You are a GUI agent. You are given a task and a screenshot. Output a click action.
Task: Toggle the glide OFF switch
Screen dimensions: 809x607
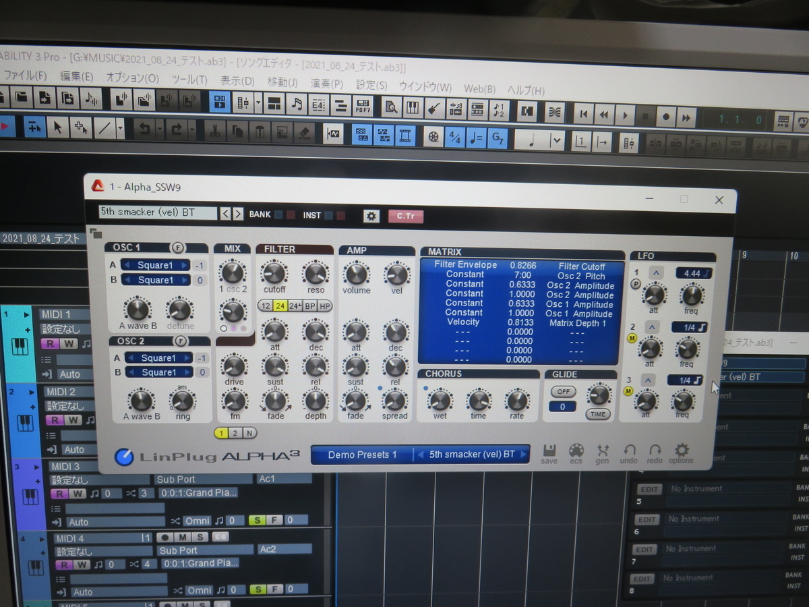[x=562, y=391]
